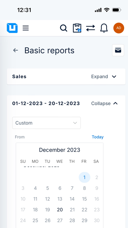Click the email envelope button
Screen dimensions: 128x228
pyautogui.click(x=118, y=50)
